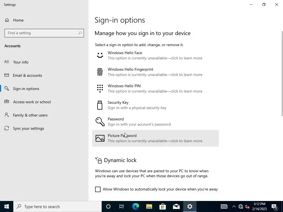
Task: Select the Windows Hello Fingerprint option
Action: point(156,72)
